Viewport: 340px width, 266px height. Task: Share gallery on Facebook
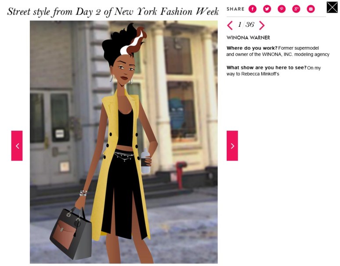[253, 9]
